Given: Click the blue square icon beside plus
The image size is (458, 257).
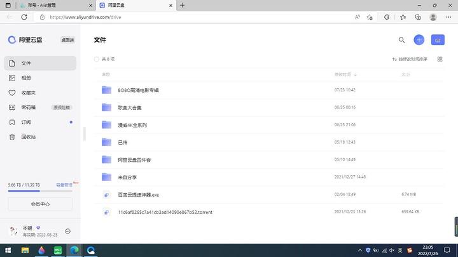Looking at the screenshot, I should tap(438, 40).
